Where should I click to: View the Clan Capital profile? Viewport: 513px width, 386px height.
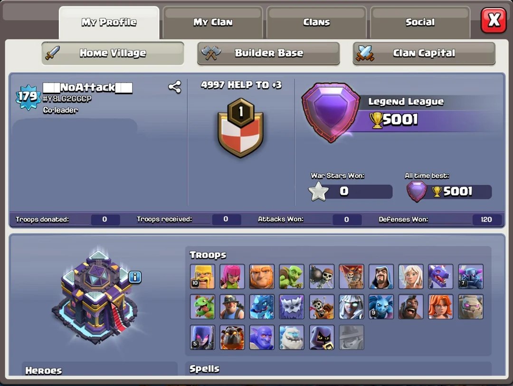(x=424, y=53)
